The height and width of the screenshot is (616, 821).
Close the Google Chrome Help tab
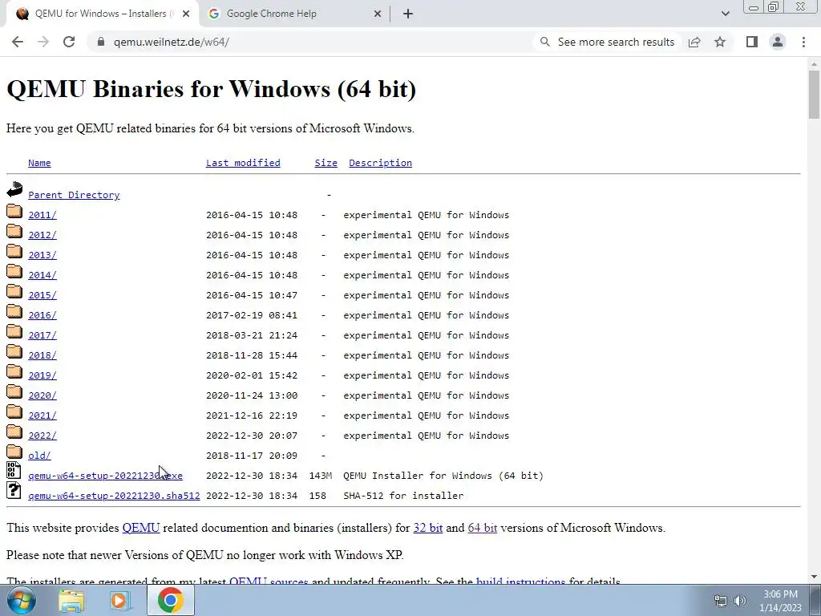(378, 14)
